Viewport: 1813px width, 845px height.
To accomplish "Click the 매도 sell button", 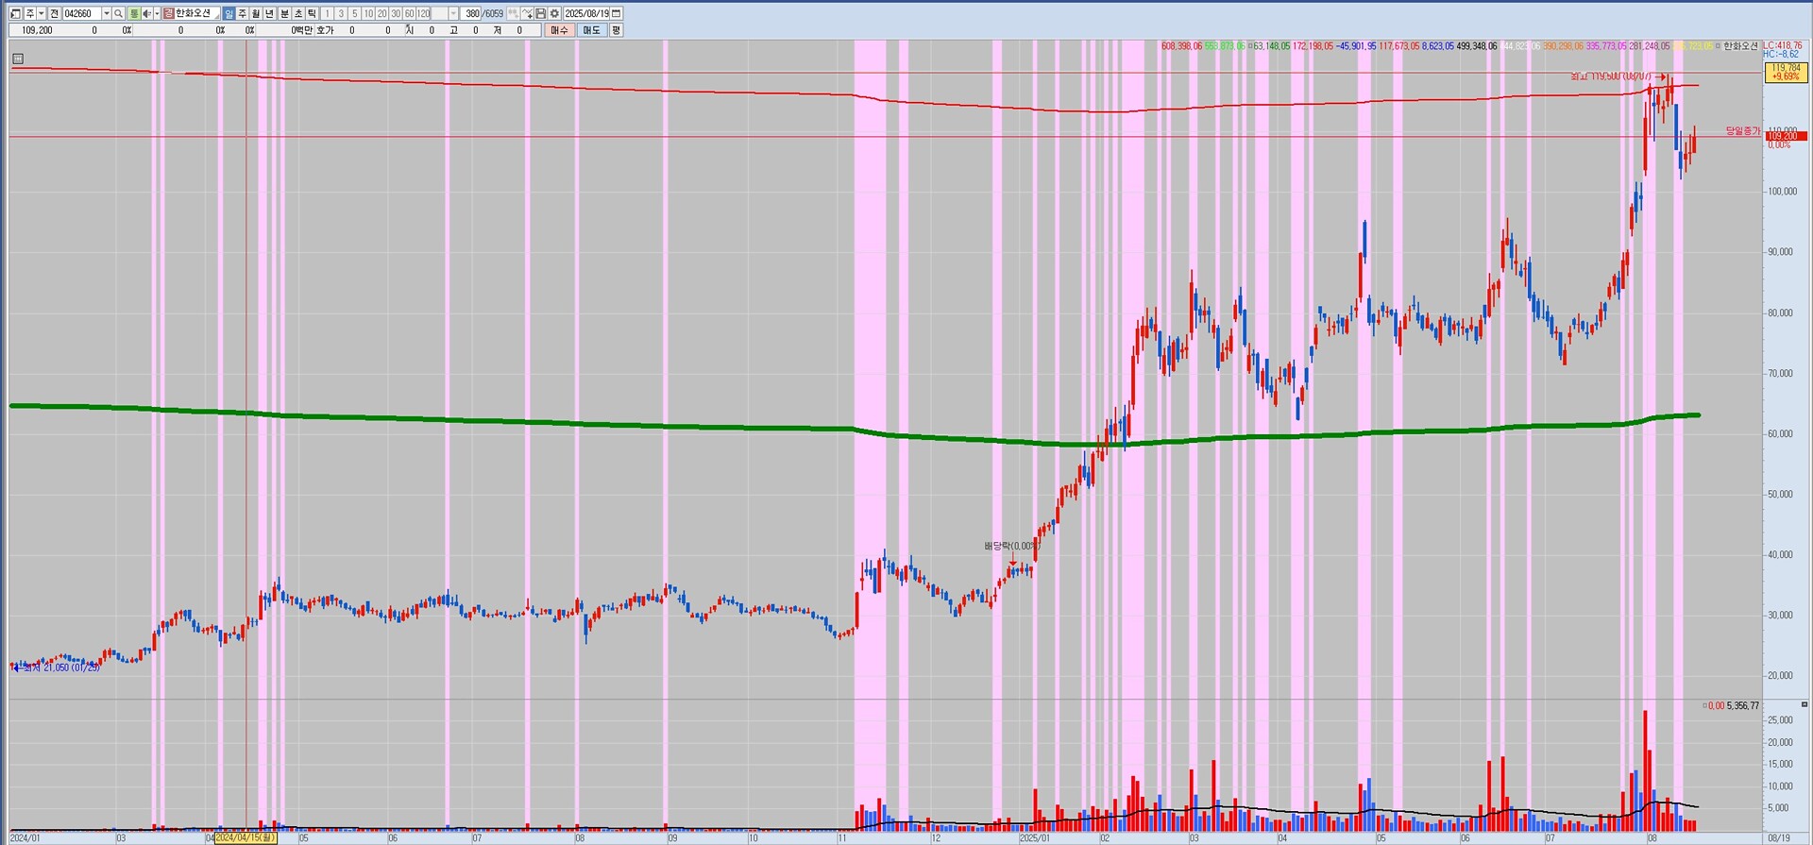I will (592, 30).
